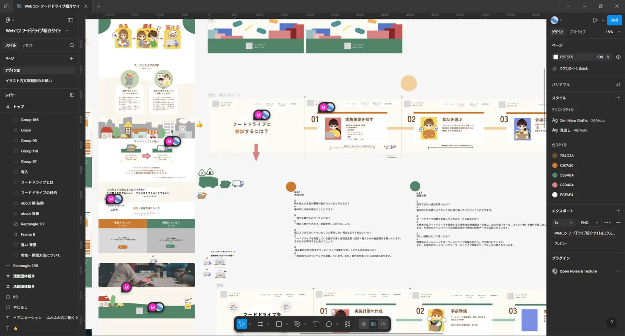The image size is (625, 336).
Task: Open the 1x export scale dropdown
Action: pos(563,223)
